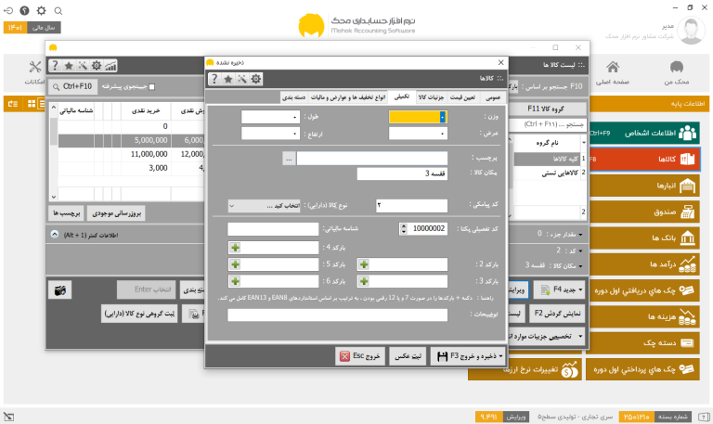The height and width of the screenshot is (424, 713).
Task: Click the star favorites icon in the Kala dialog toolbar
Action: tap(228, 79)
